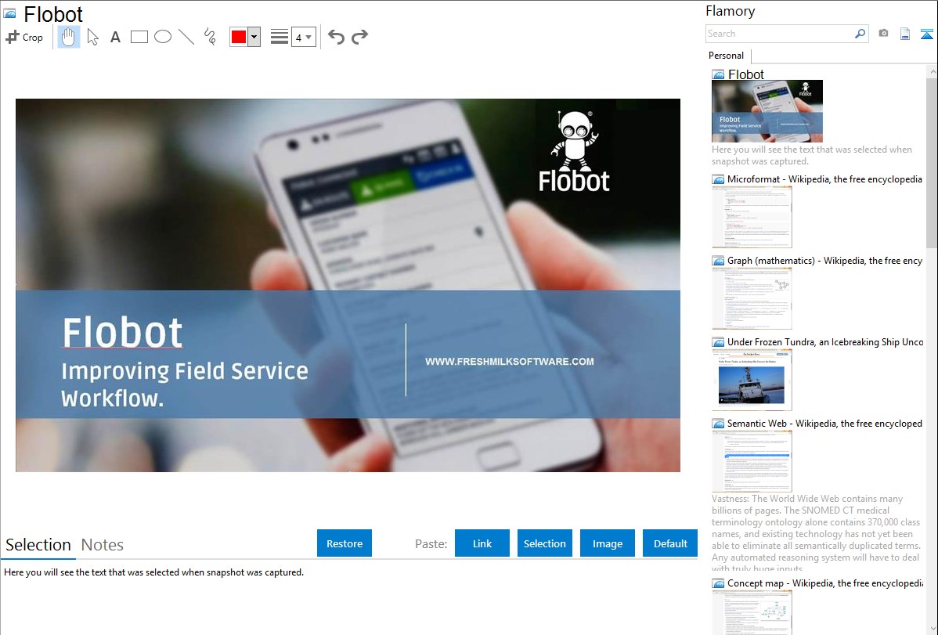
Task: Open the line width dropdown showing 4
Action: [304, 37]
